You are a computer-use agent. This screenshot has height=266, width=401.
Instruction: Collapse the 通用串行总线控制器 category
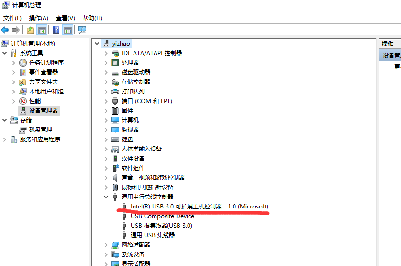(106, 197)
